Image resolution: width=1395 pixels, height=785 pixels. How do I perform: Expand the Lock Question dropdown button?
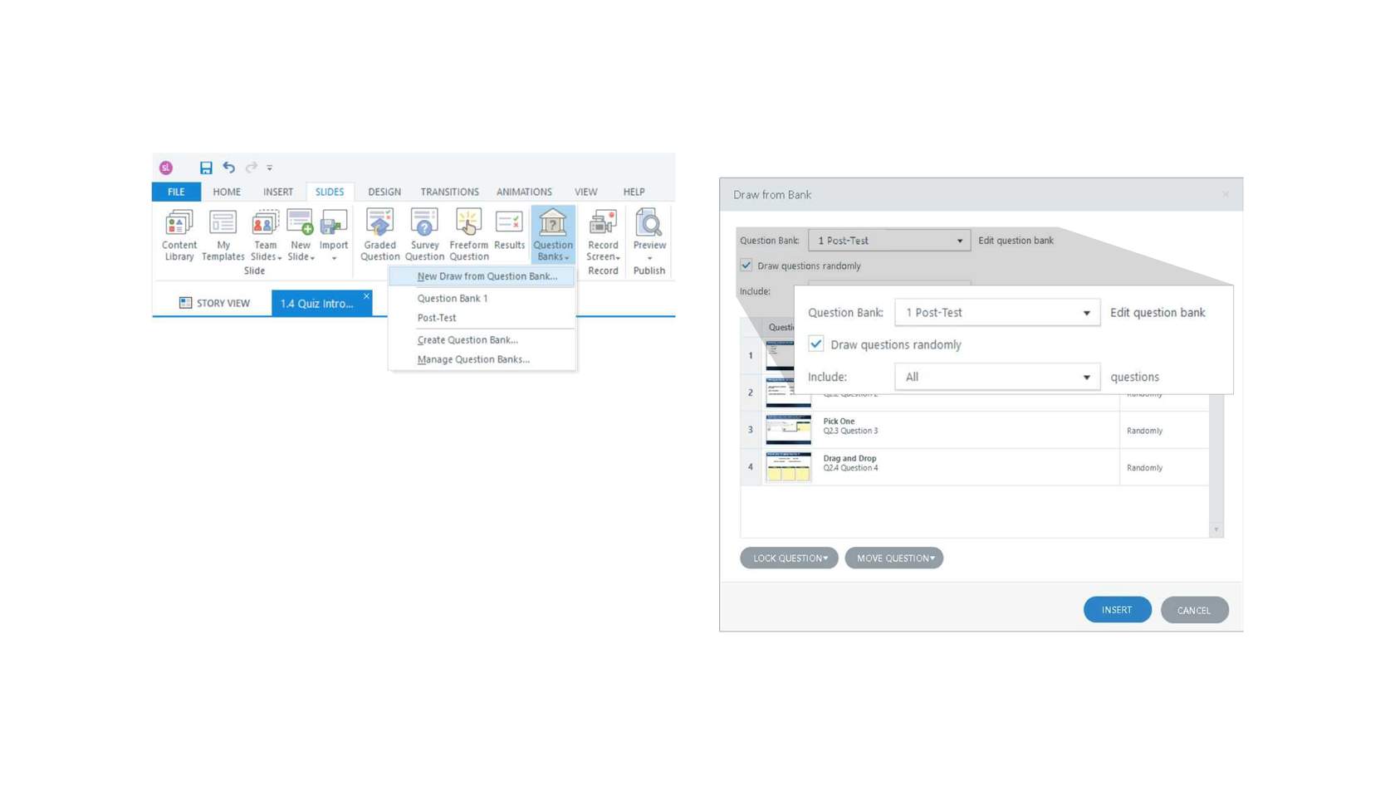click(789, 558)
